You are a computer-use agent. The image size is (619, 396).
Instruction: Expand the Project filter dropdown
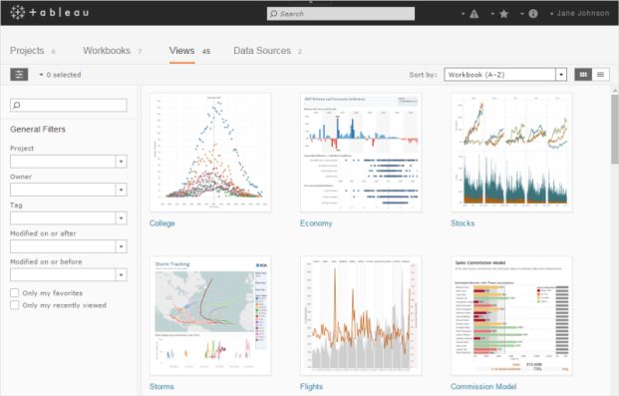(121, 162)
